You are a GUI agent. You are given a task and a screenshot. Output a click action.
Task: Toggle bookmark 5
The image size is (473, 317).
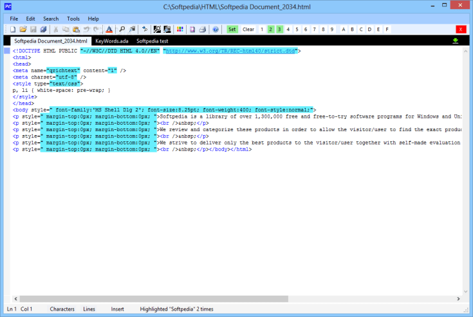[297, 29]
